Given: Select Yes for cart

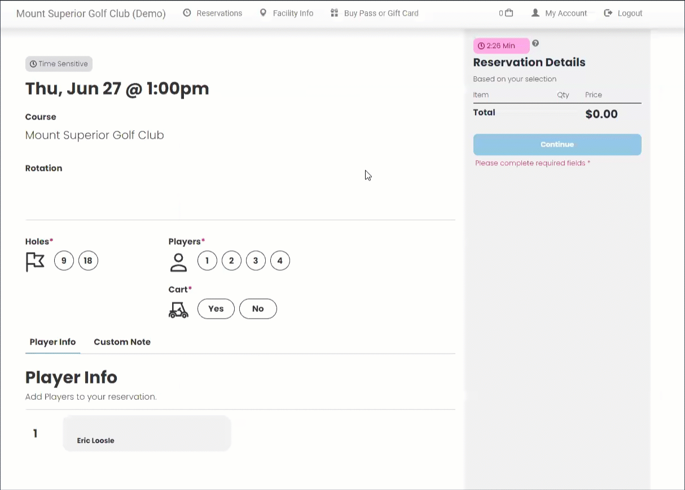Looking at the screenshot, I should pos(216,308).
